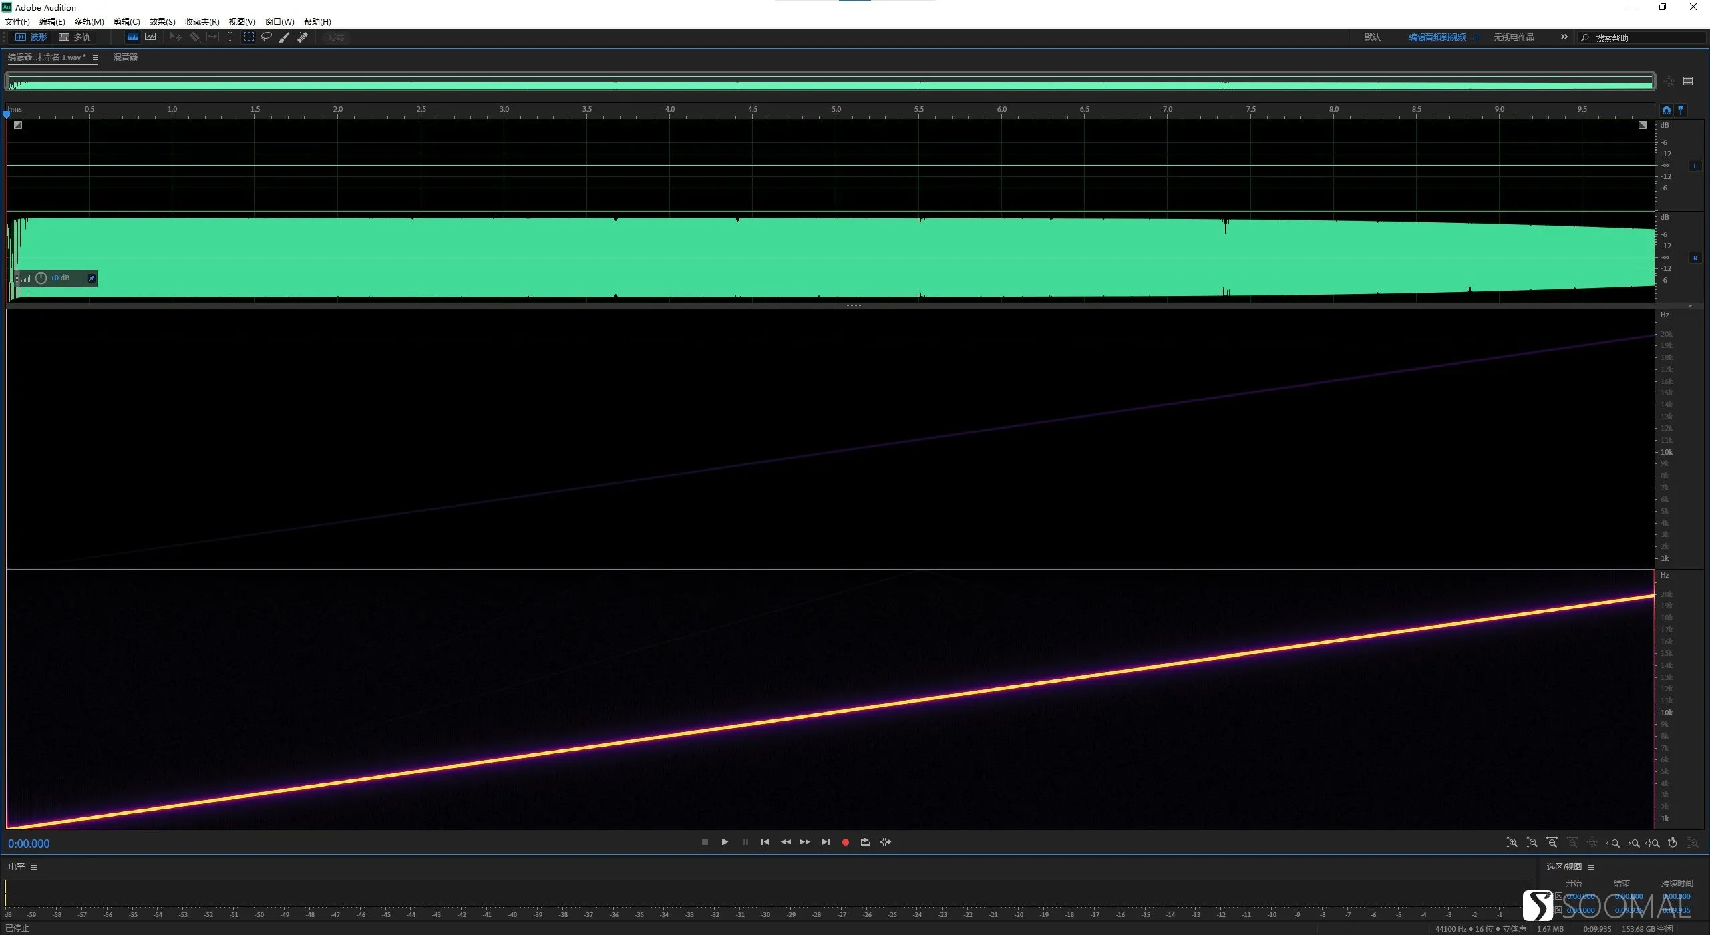Select the Spot Healing Brush tool
Screen dimensions: 1710x935
pyautogui.click(x=302, y=37)
